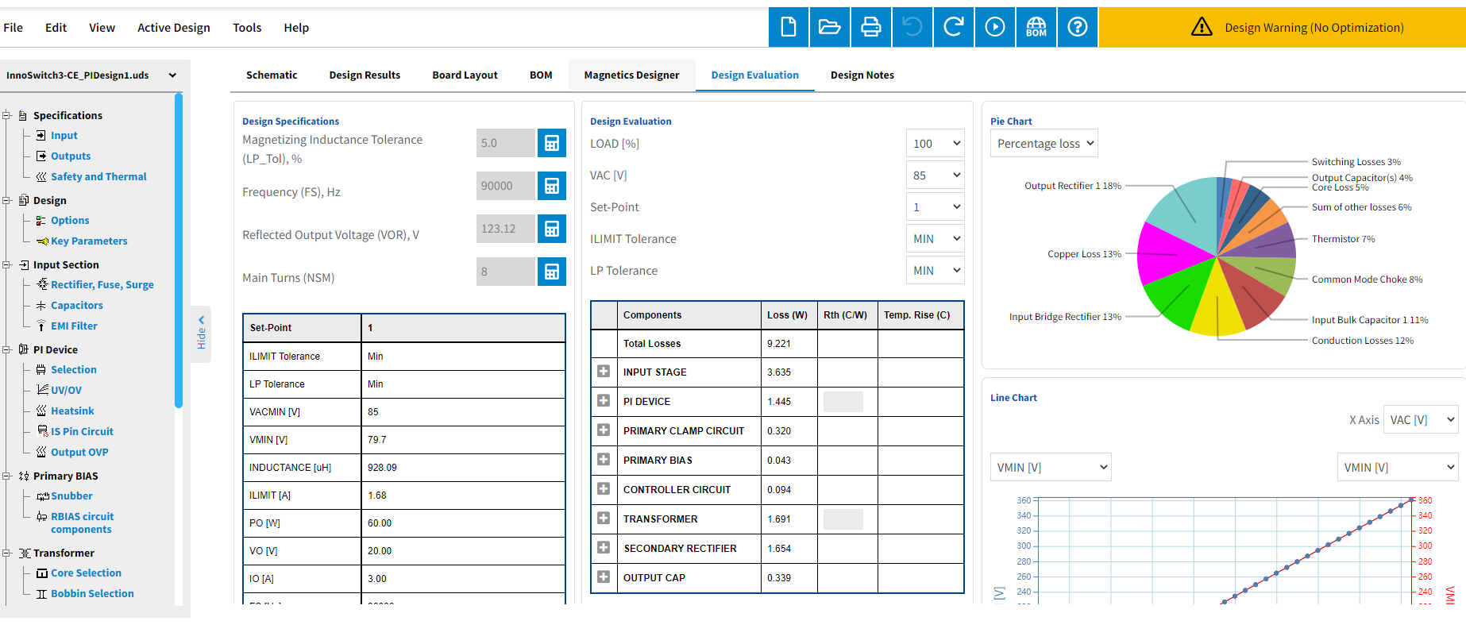The width and height of the screenshot is (1466, 644).
Task: Switch to the Schematic tab
Action: point(272,75)
